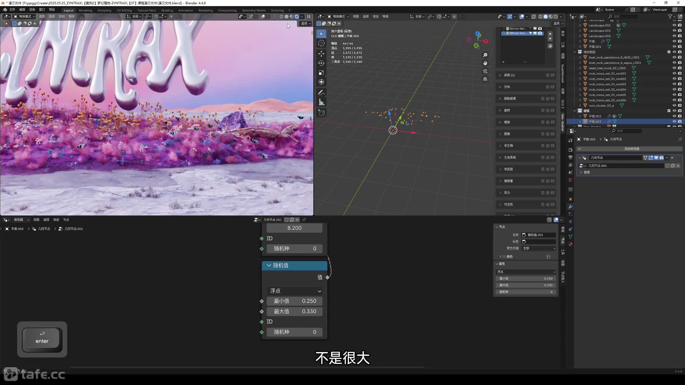This screenshot has width=685, height=385.
Task: Toggle camera view icon in viewport
Action: 485,71
